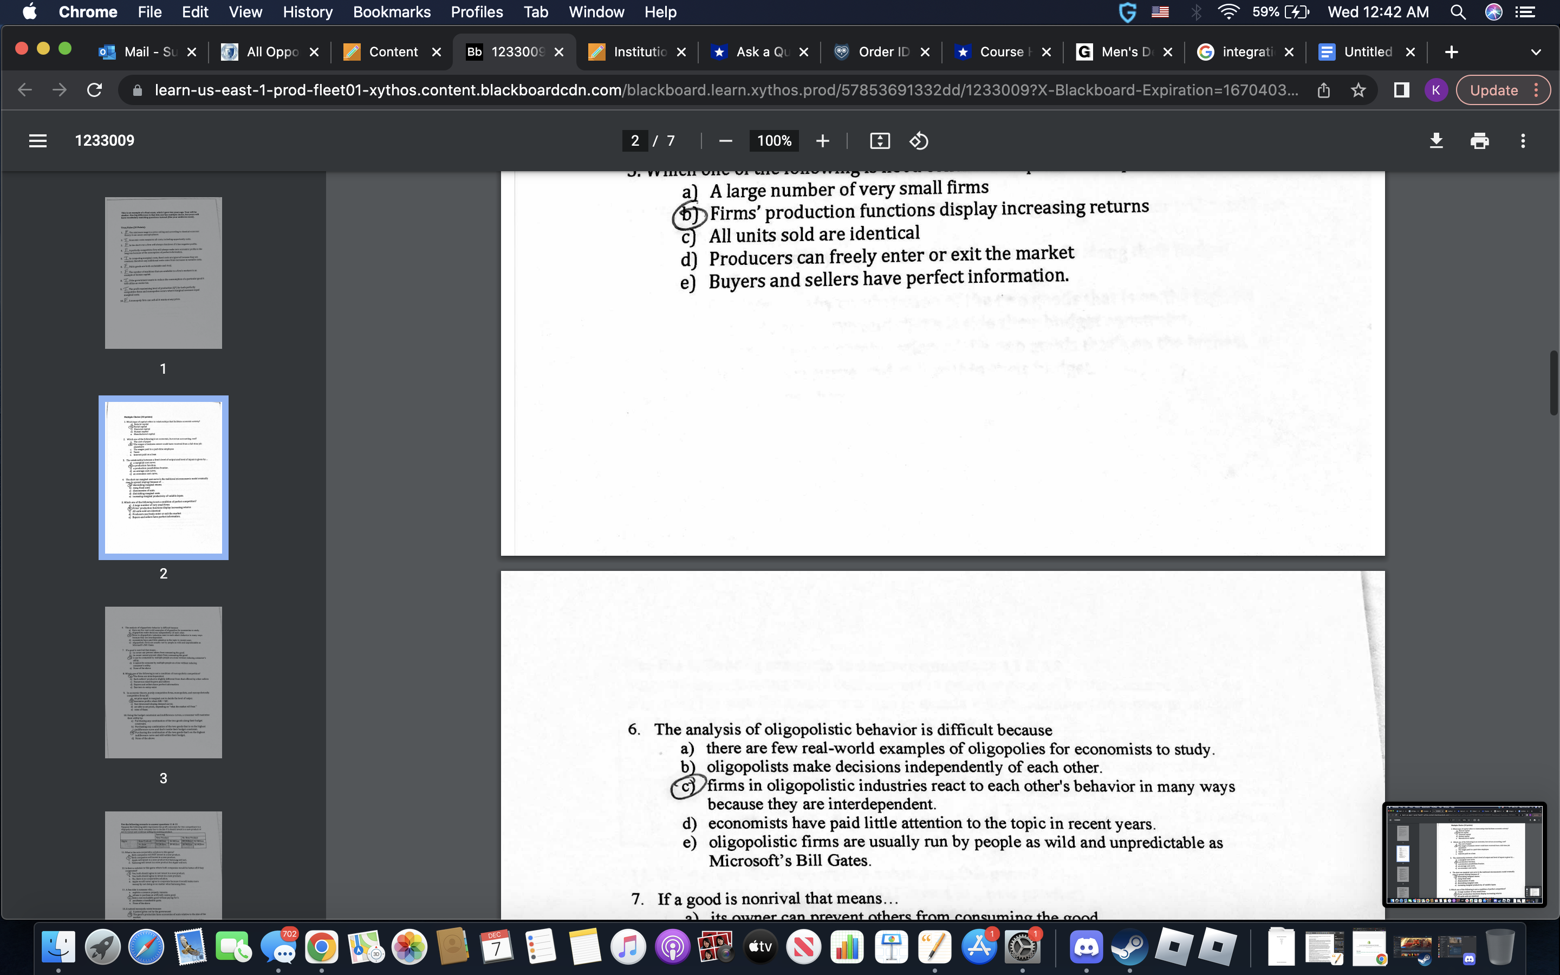Image resolution: width=1560 pixels, height=975 pixels.
Task: Open the Bookmarks menu
Action: click(392, 11)
